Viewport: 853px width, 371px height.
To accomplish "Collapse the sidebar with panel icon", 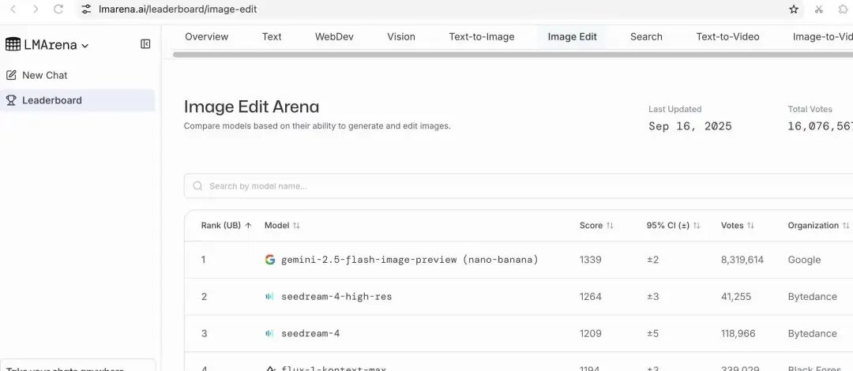I will (x=145, y=44).
